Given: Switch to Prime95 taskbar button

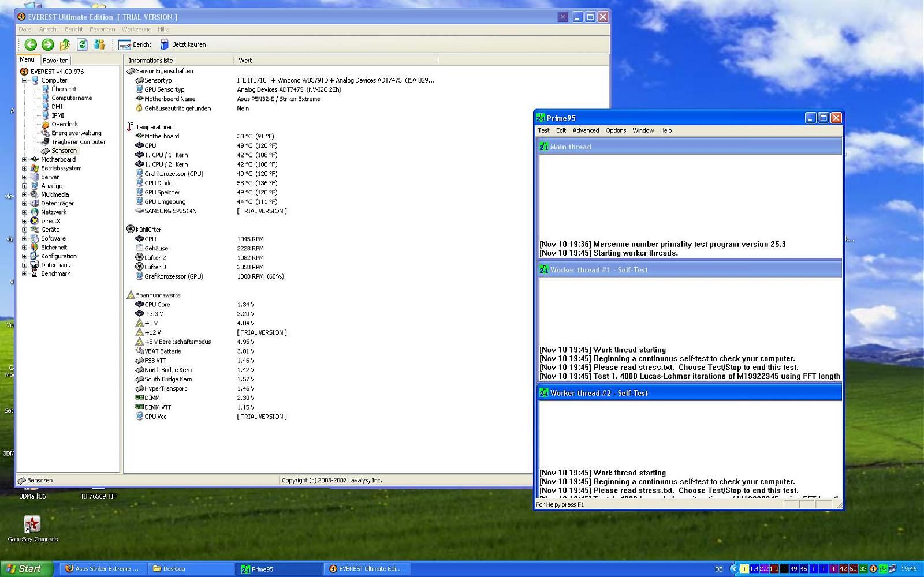Looking at the screenshot, I should (x=279, y=569).
